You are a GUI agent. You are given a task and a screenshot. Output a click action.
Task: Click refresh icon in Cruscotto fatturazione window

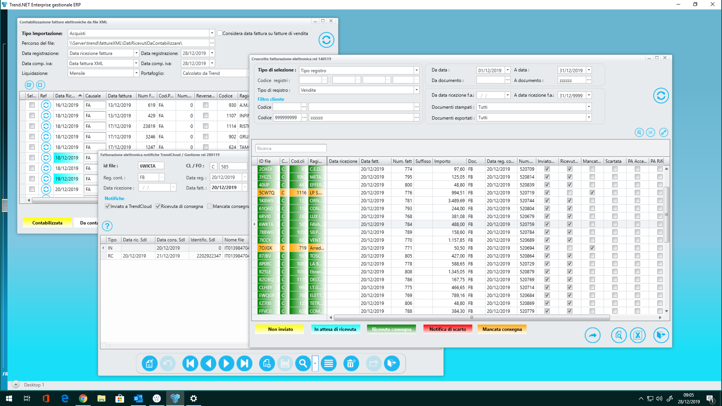click(x=661, y=96)
